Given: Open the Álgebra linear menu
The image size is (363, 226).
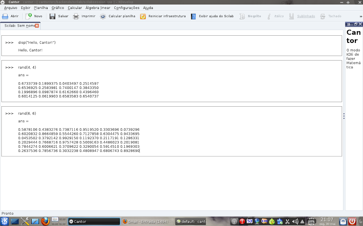Looking at the screenshot, I should click(x=98, y=8).
